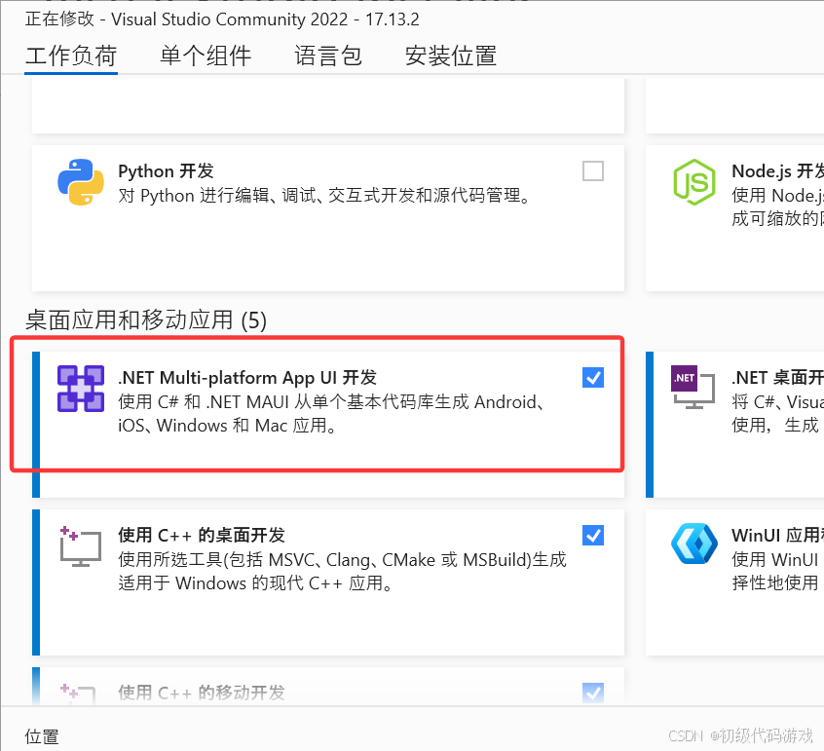Click the Node.js hexagon logo icon

pos(694,182)
